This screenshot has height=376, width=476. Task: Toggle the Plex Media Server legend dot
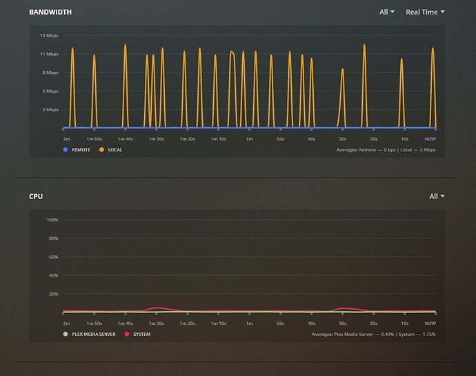click(x=66, y=334)
